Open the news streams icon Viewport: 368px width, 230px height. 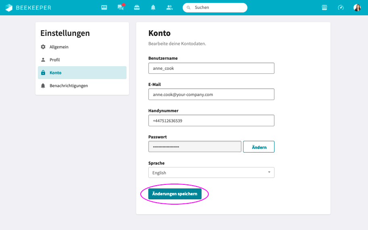coord(104,8)
